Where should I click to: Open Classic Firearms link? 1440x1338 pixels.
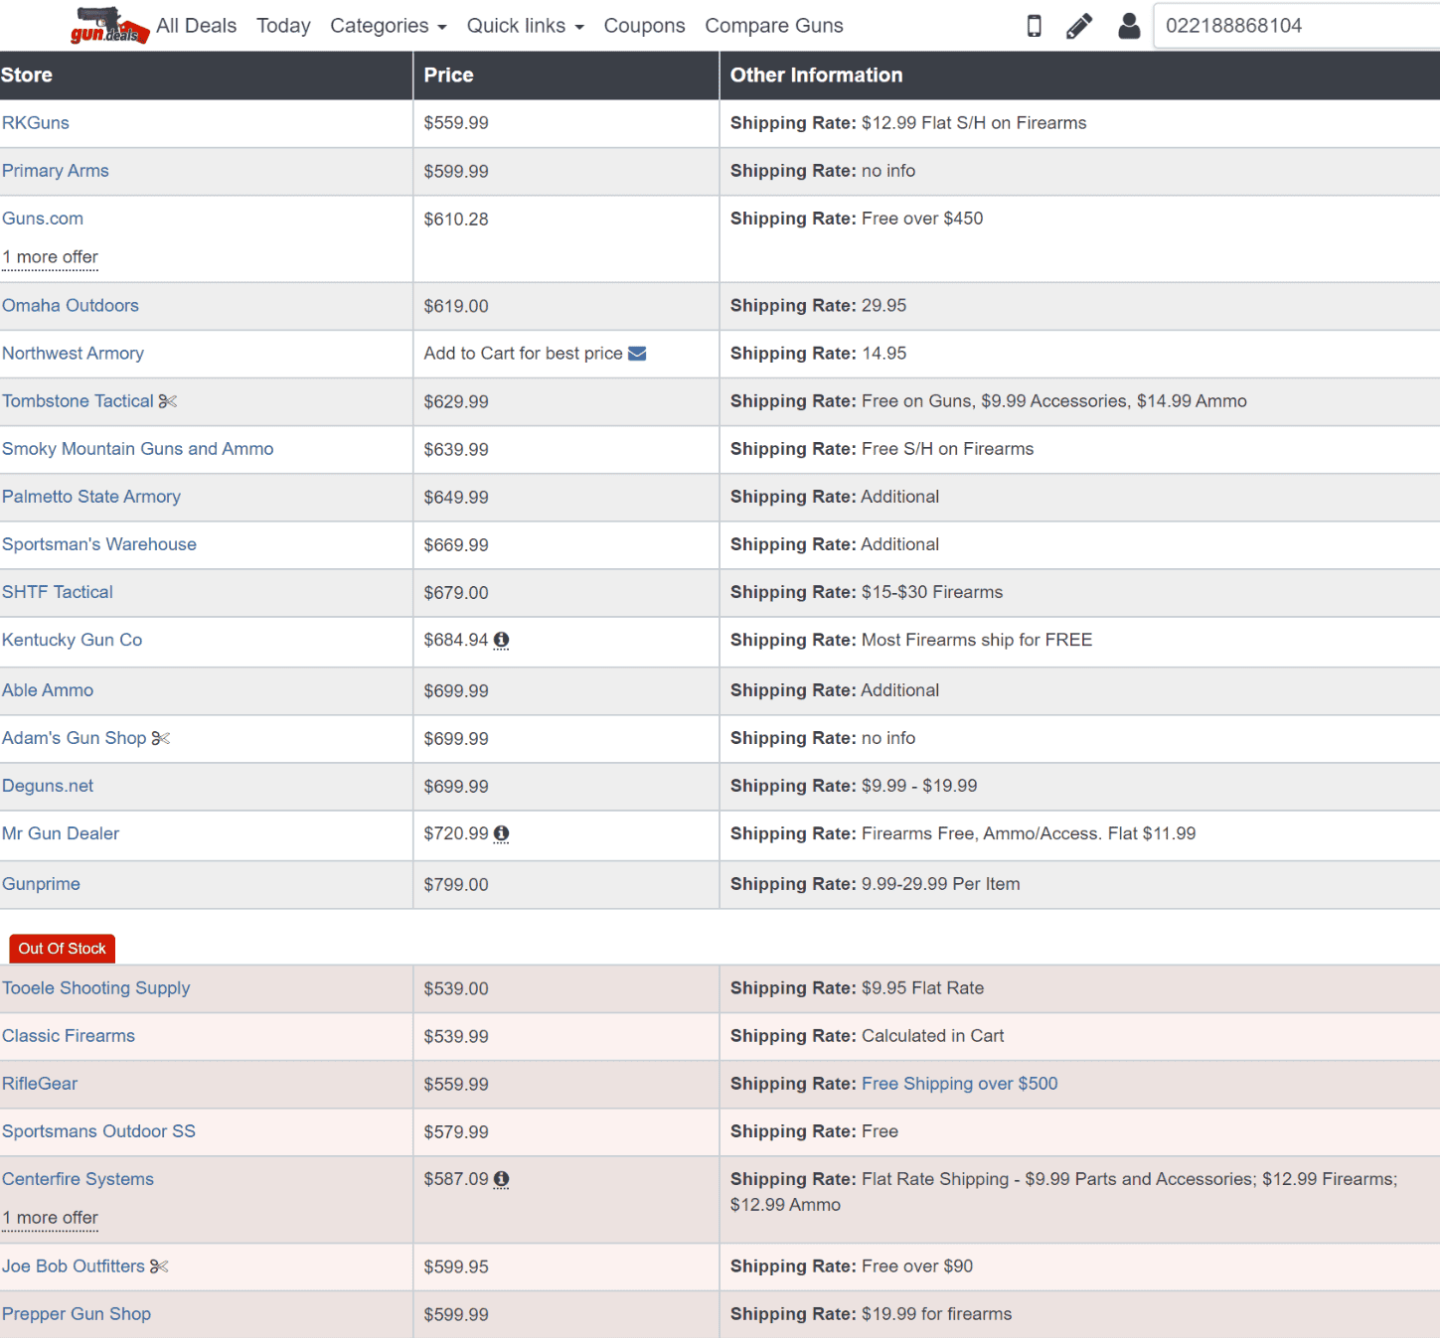tap(69, 1036)
